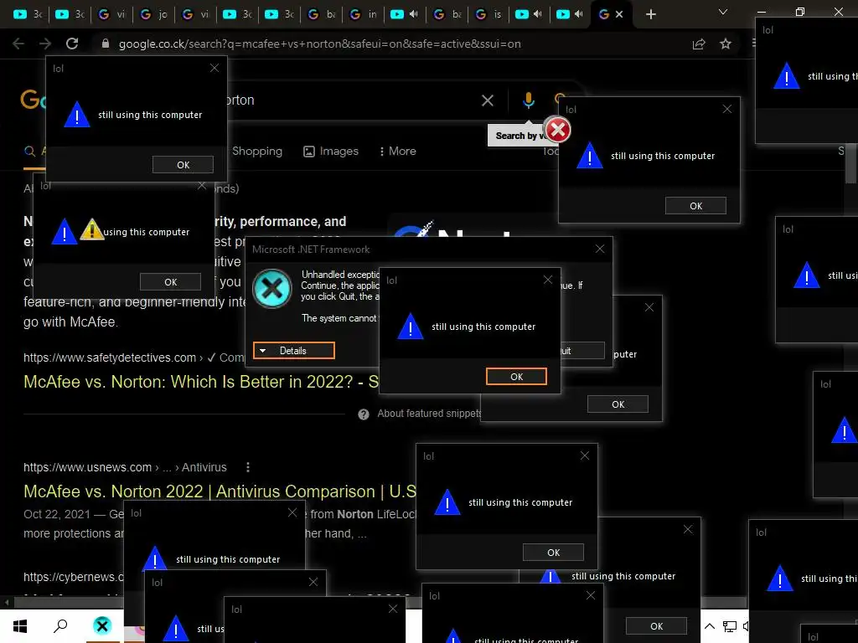
Task: Clear the Google search box with X
Action: click(487, 100)
